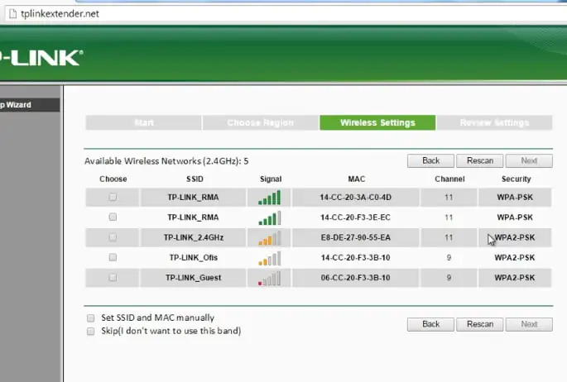
Task: Enable Set SSID and MAC manually
Action: pos(90,318)
